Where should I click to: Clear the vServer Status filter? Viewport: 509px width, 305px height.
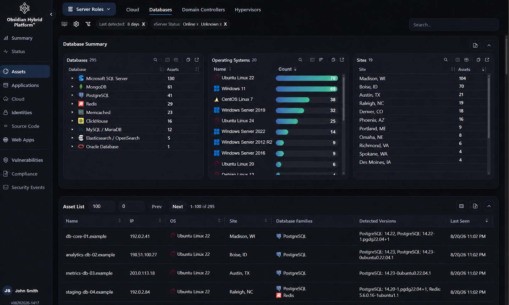[x=225, y=24]
